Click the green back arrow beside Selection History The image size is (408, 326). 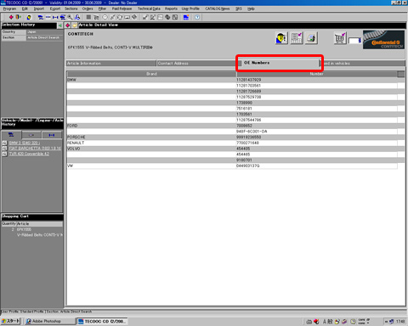[60, 25]
